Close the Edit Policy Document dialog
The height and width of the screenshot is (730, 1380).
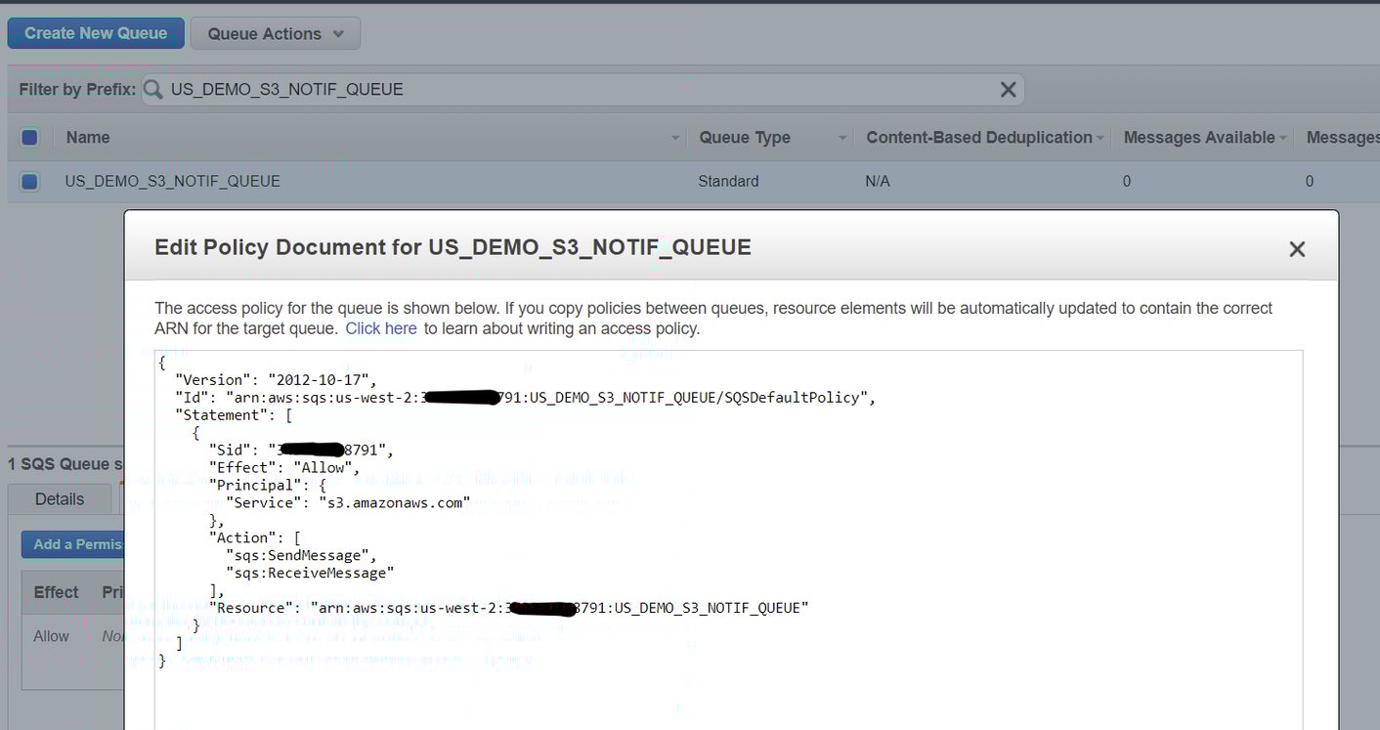(x=1297, y=249)
